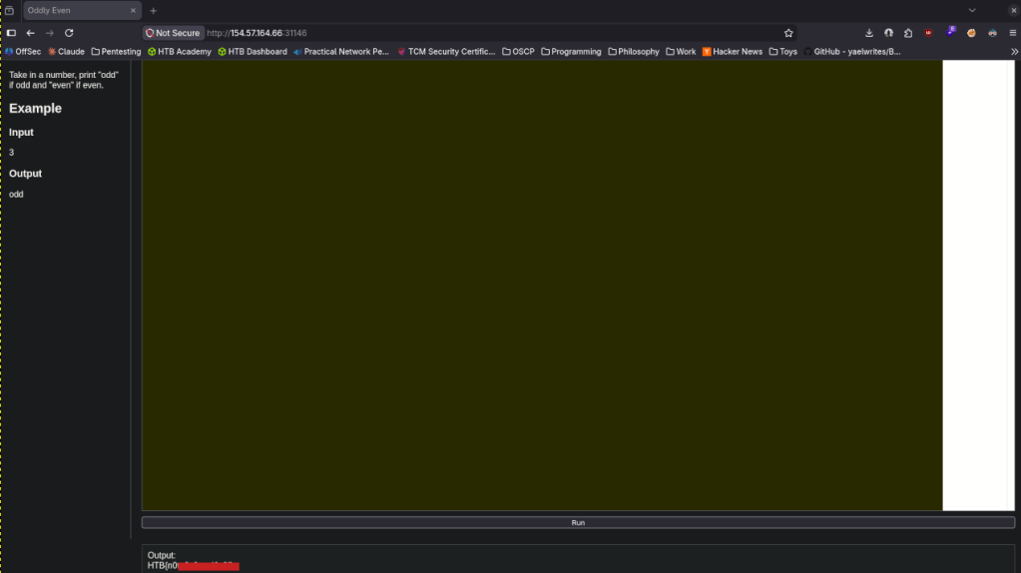Viewport: 1021px width, 573px height.
Task: Open the Firefox application menu
Action: 1012,33
